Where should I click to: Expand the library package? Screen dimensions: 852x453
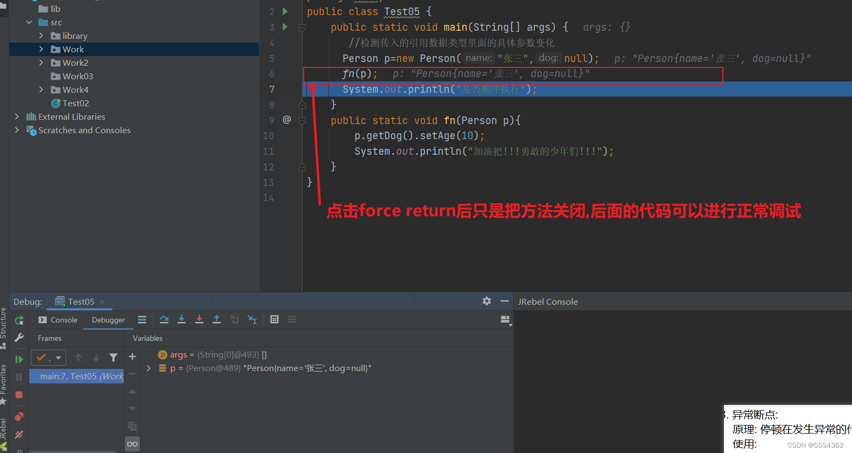point(41,36)
